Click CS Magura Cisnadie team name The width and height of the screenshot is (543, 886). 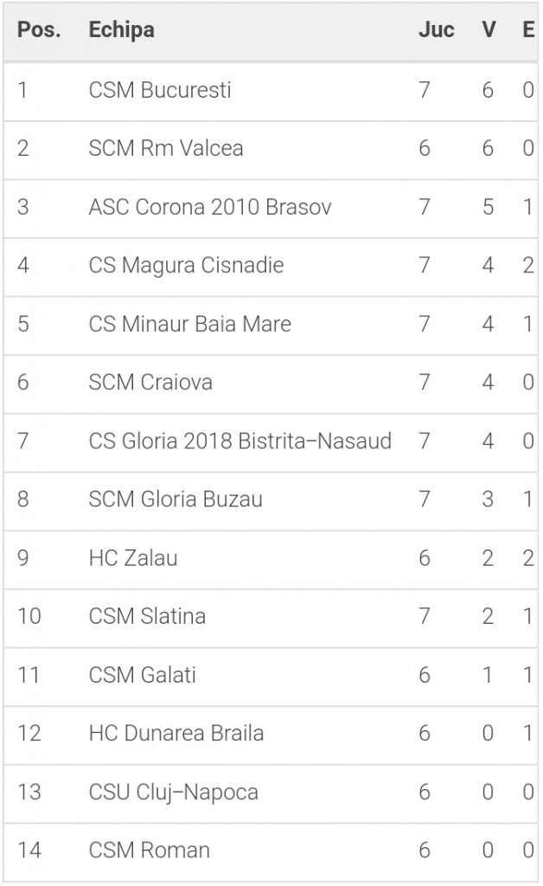click(x=186, y=266)
